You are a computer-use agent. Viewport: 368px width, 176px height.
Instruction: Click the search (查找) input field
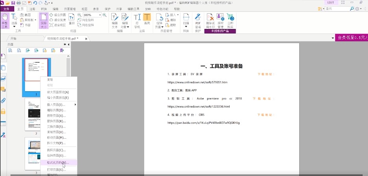click(337, 9)
